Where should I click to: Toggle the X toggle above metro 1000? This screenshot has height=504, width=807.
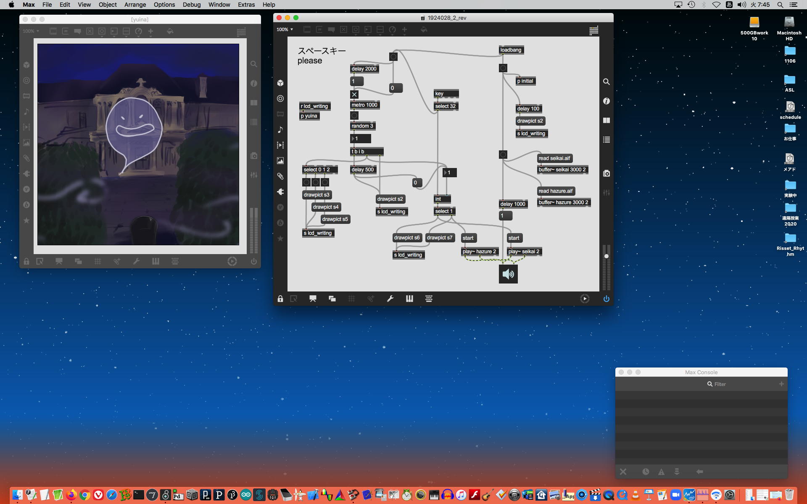[354, 94]
